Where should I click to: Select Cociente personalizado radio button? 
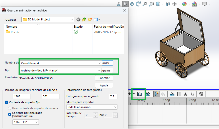[10, 114]
